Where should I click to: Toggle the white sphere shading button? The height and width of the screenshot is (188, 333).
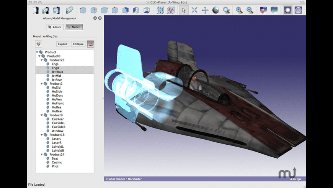point(287,10)
